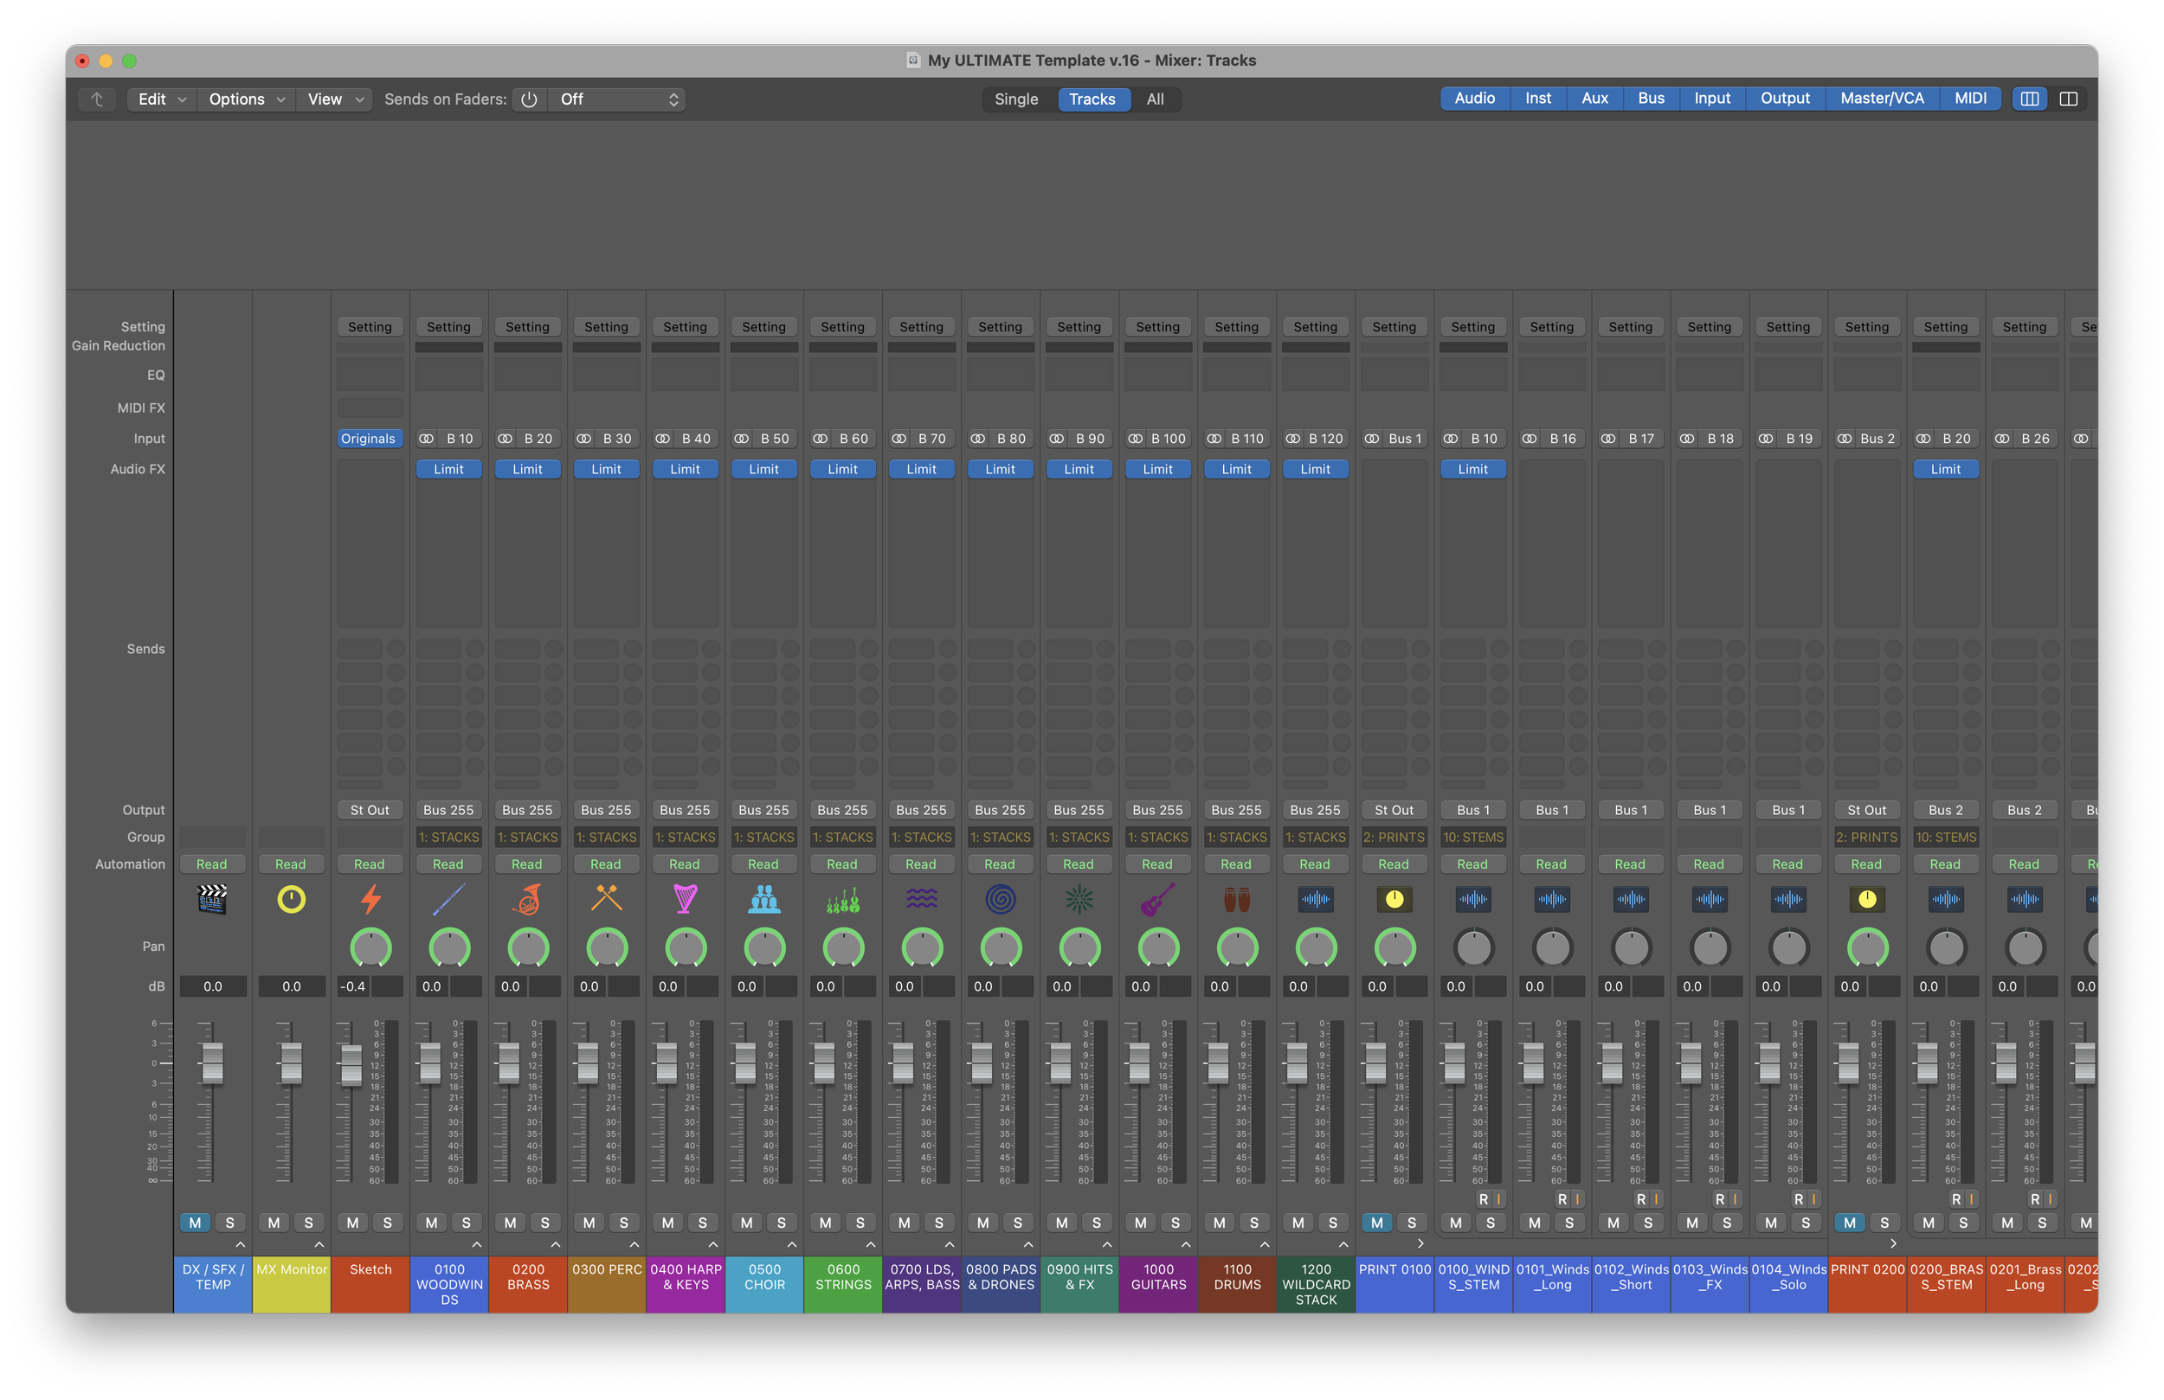Open the Edit menu dropdown

coord(162,100)
